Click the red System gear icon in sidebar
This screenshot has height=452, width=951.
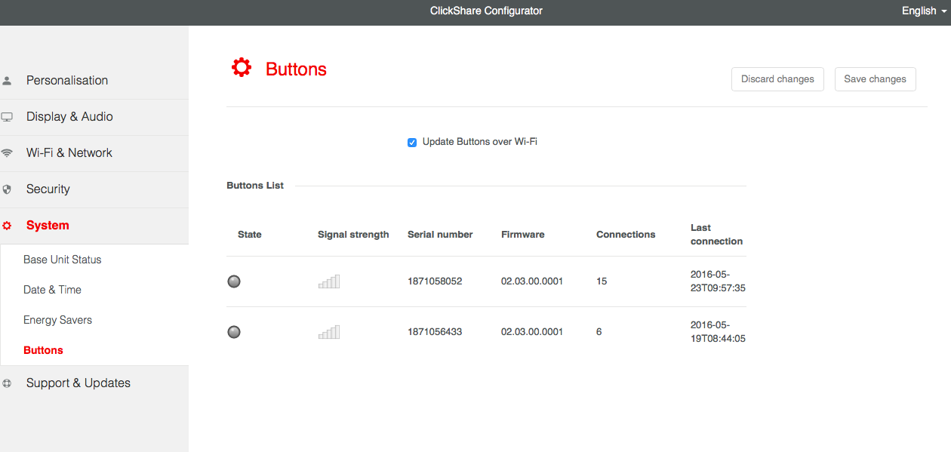pos(7,226)
